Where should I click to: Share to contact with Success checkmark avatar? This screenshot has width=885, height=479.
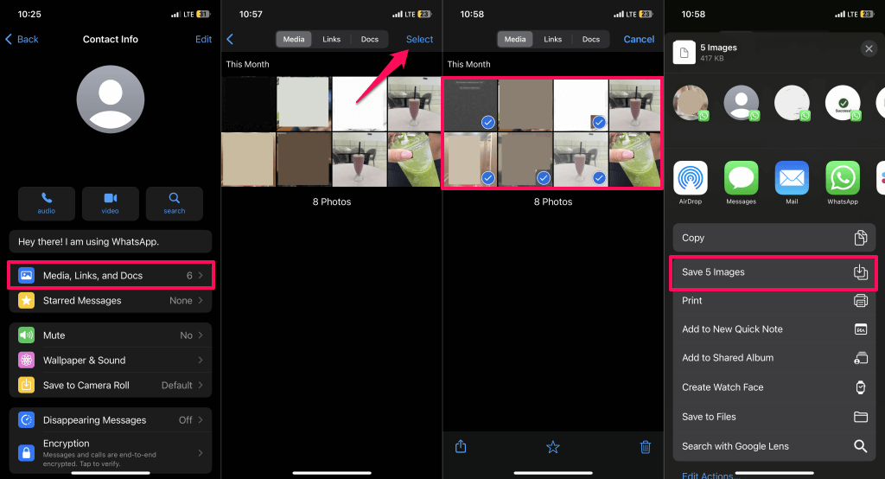click(x=843, y=103)
